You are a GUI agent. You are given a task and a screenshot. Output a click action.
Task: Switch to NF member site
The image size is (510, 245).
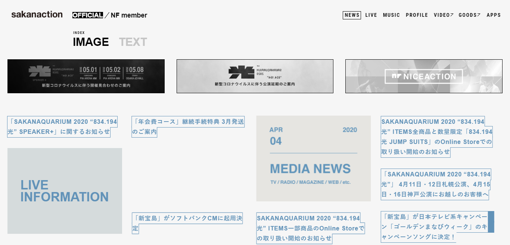(129, 15)
